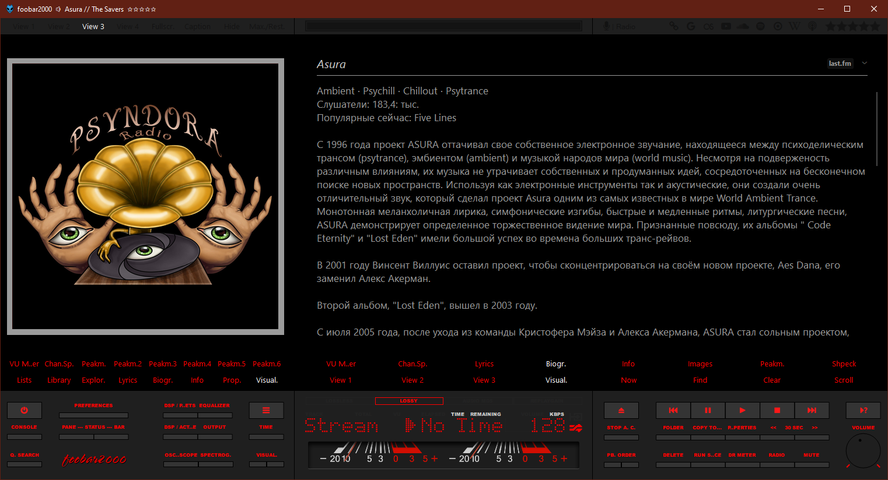Click the Wikipedia W icon
The image size is (888, 480).
795,26
